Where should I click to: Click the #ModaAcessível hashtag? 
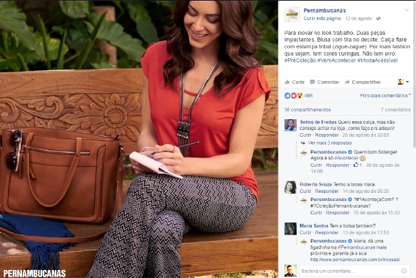pyautogui.click(x=377, y=60)
